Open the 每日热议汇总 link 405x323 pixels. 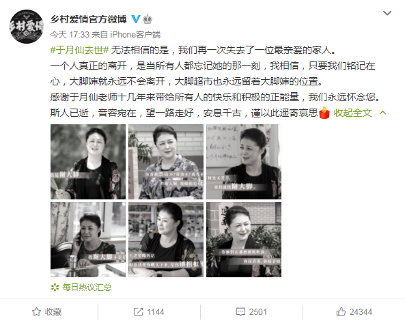point(87,287)
